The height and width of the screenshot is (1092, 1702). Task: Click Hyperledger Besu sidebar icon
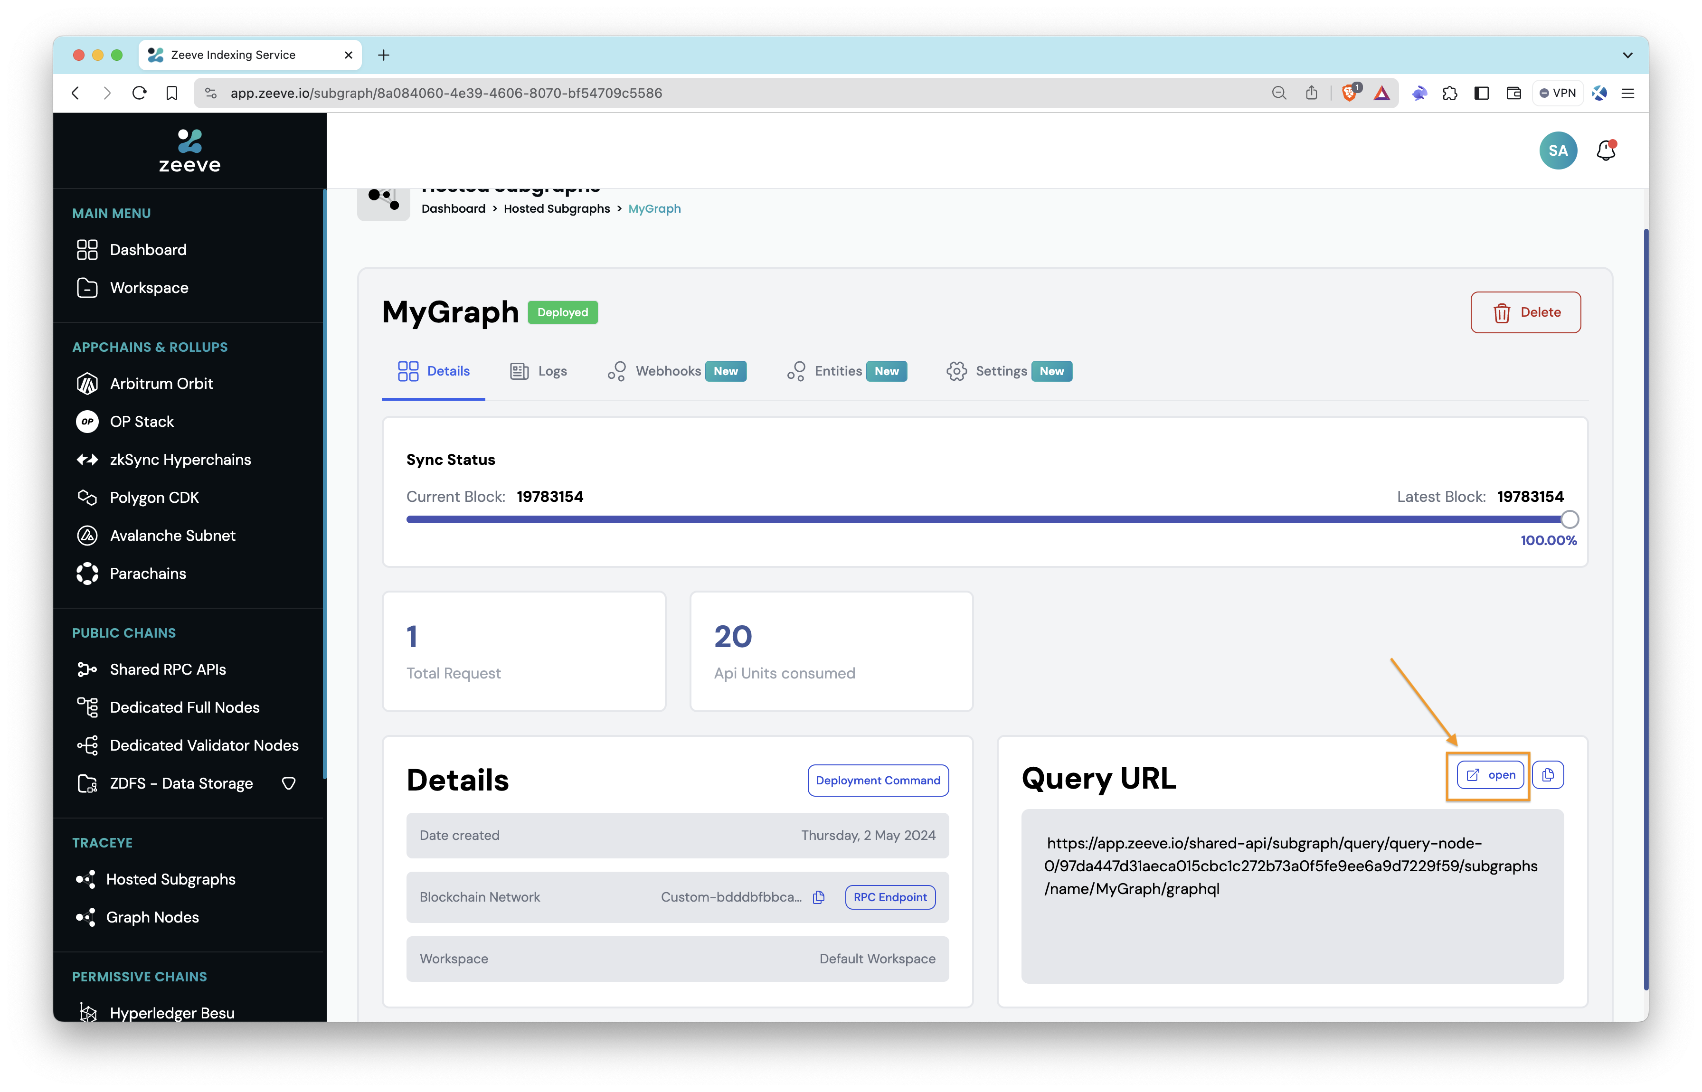click(x=87, y=1013)
